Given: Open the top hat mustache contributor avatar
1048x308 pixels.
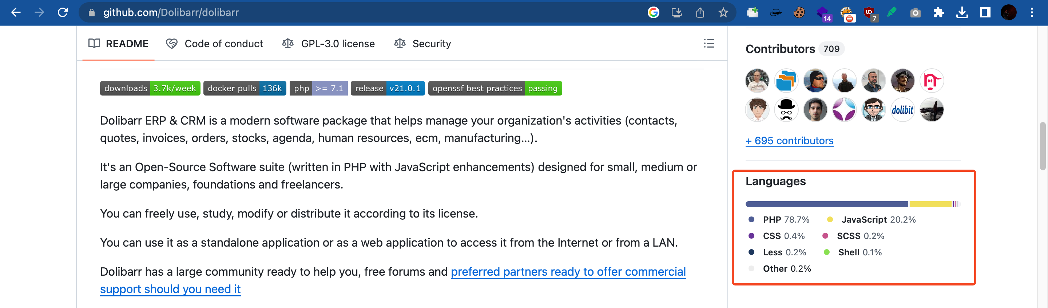Looking at the screenshot, I should pos(786,110).
